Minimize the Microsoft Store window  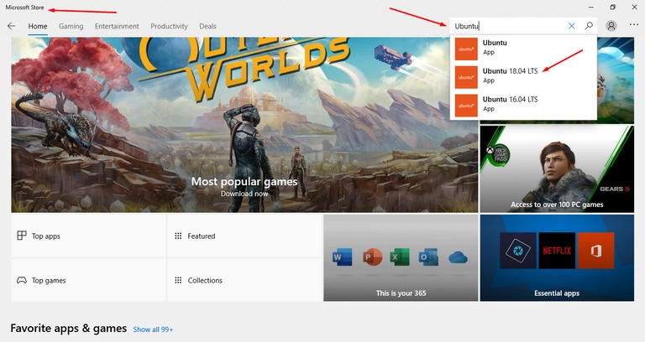(590, 7)
